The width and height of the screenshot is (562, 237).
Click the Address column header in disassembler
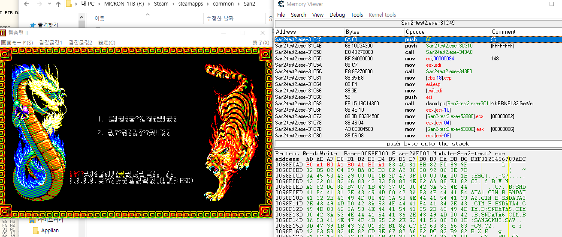click(309, 32)
